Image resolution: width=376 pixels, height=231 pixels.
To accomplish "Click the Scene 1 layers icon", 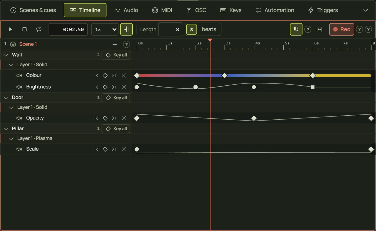I will point(13,44).
